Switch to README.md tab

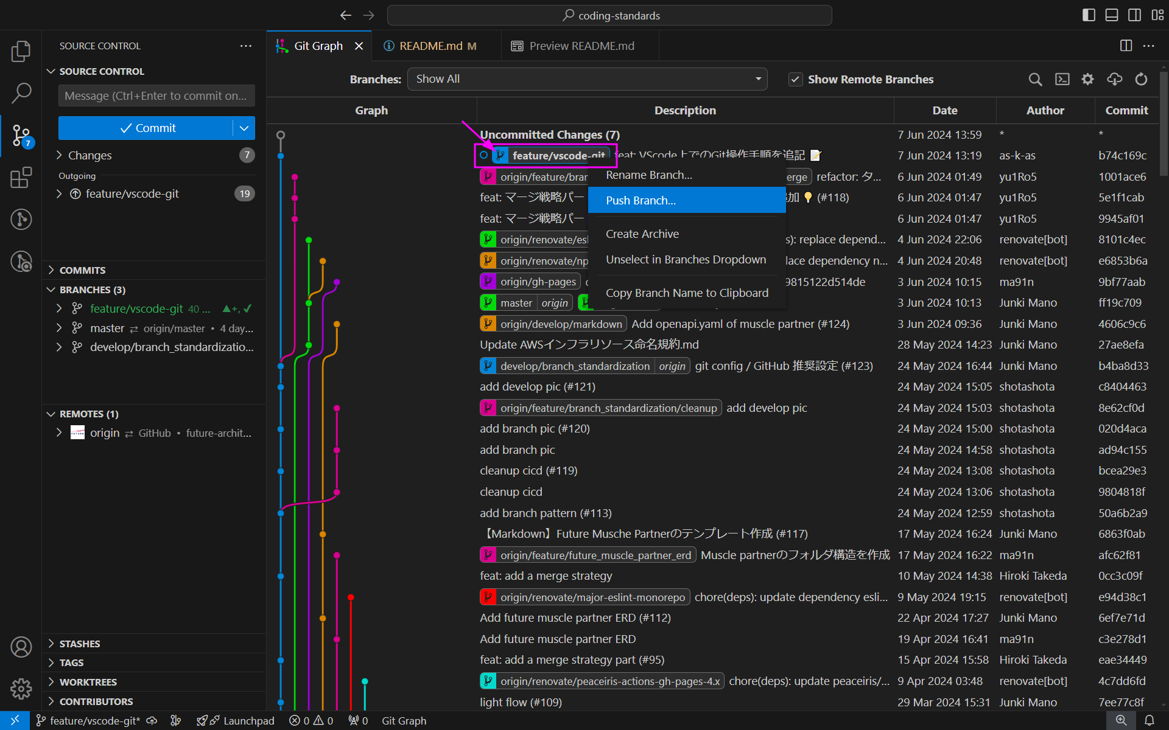coord(436,46)
